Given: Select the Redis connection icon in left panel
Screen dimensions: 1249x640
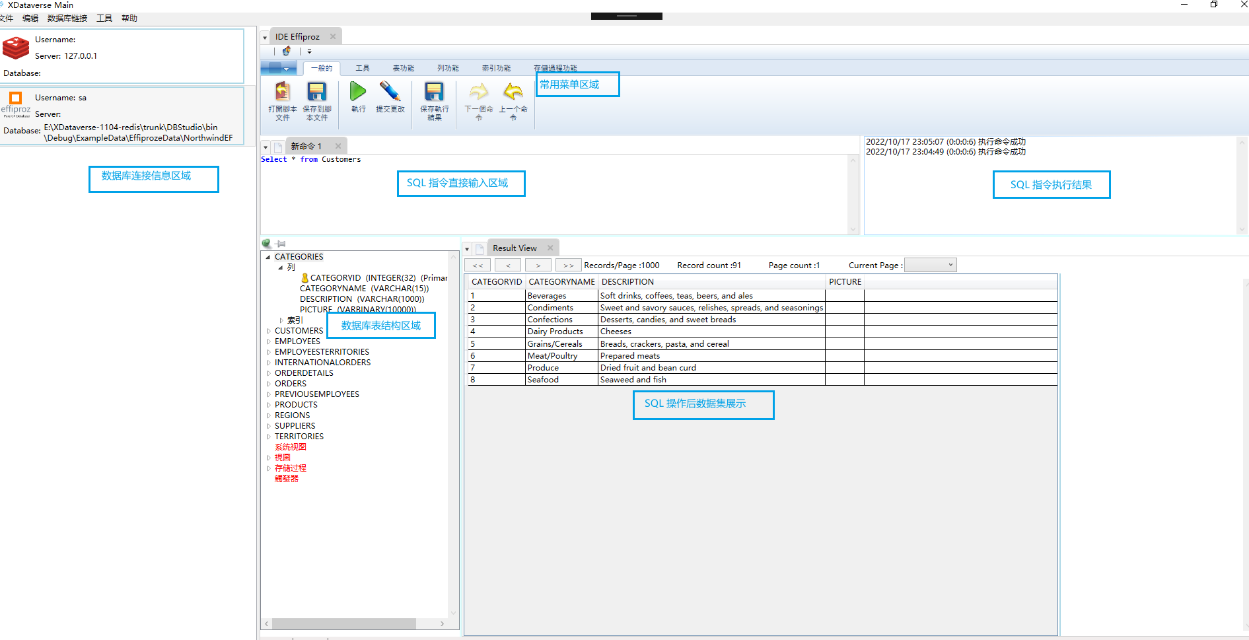Looking at the screenshot, I should point(16,48).
